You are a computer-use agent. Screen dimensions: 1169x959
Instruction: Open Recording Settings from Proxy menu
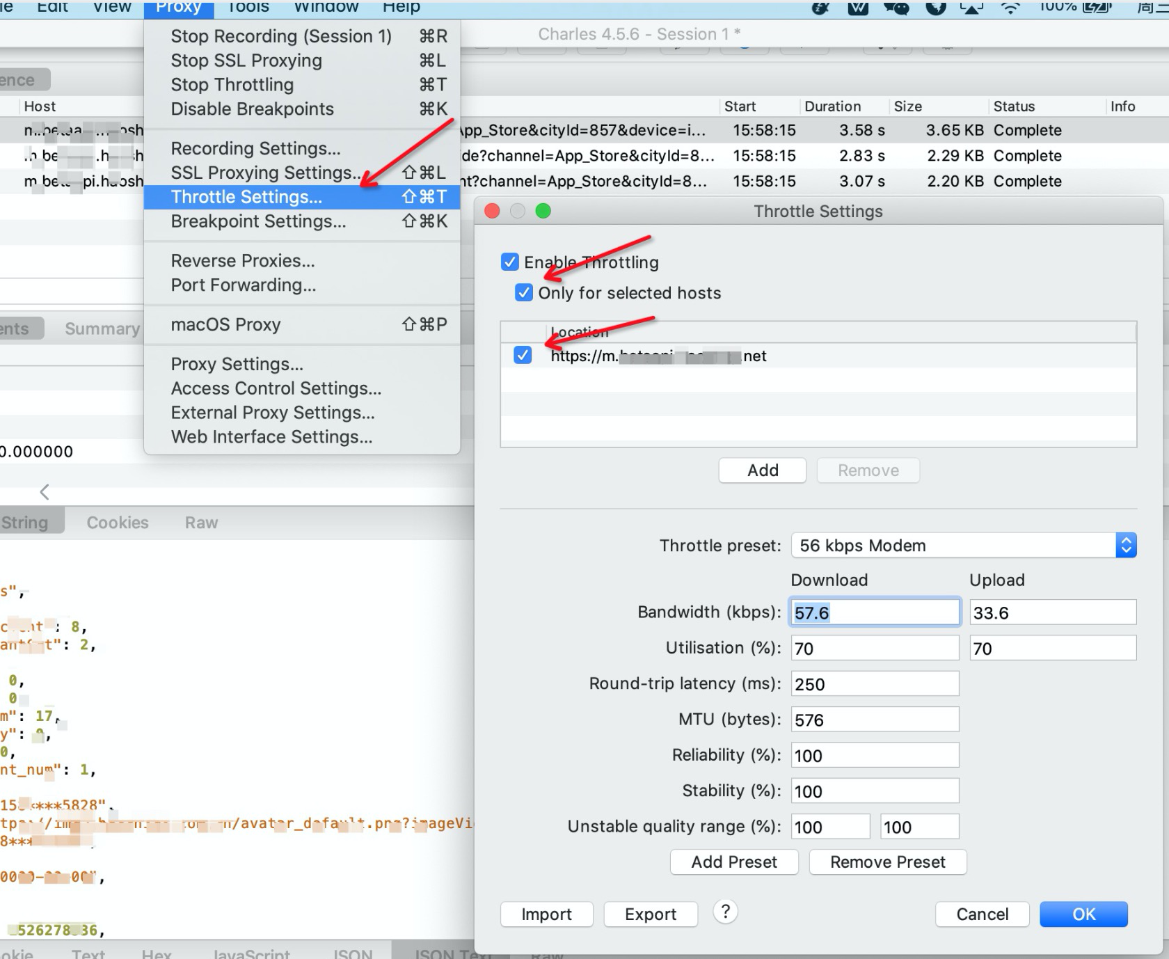pyautogui.click(x=302, y=148)
